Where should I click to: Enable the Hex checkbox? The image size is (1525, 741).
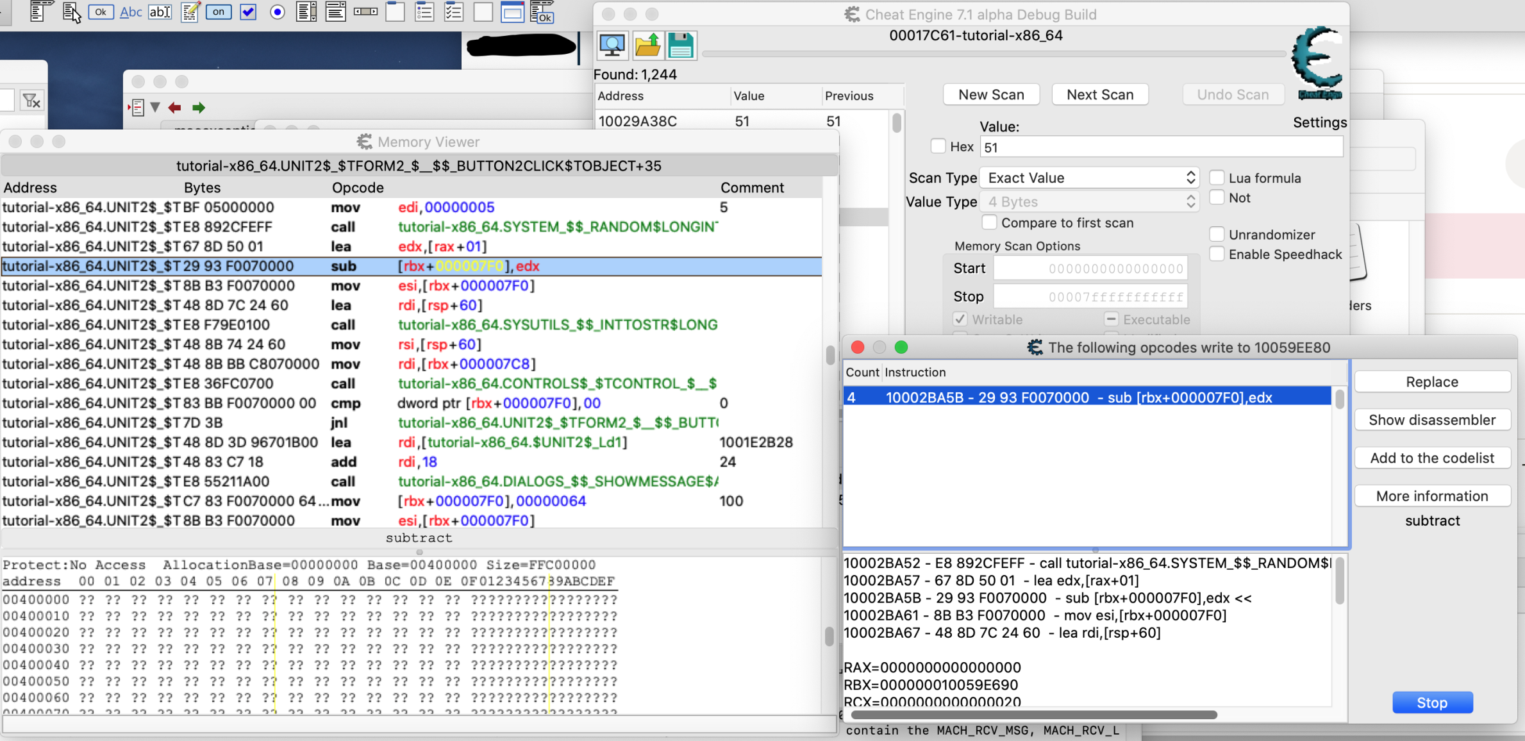938,147
